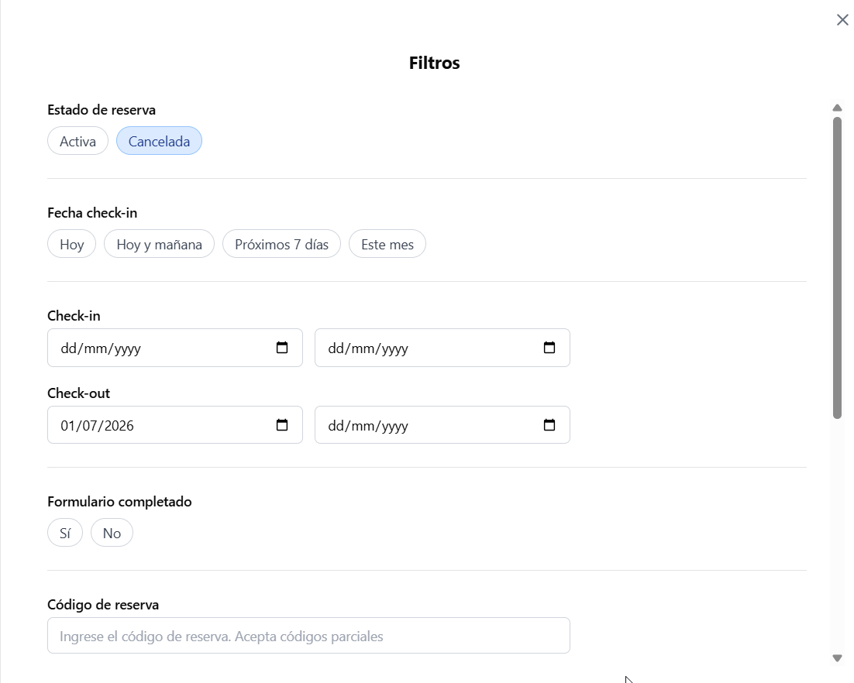Select the Próximos 7 días filter
854x683 pixels.
coord(281,244)
